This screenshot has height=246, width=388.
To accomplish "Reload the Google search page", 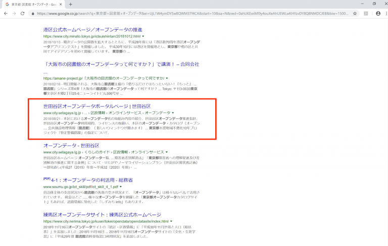I will pos(23,14).
